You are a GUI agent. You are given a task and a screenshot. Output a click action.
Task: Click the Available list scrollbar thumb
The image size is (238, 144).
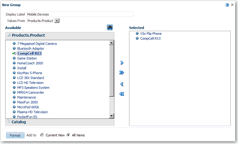pyautogui.click(x=112, y=71)
